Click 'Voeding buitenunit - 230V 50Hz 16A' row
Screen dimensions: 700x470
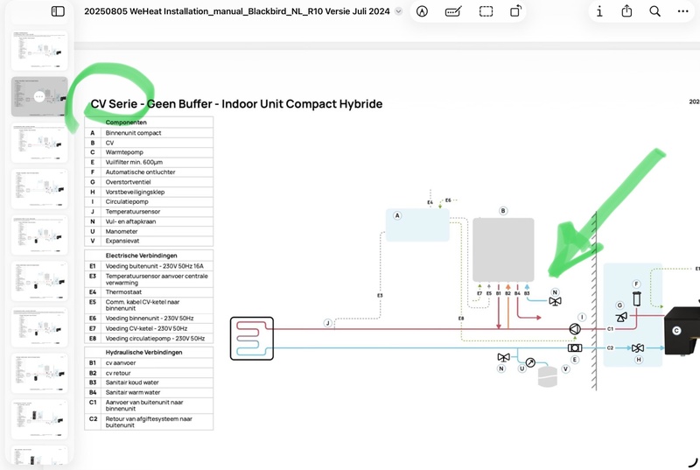point(149,266)
